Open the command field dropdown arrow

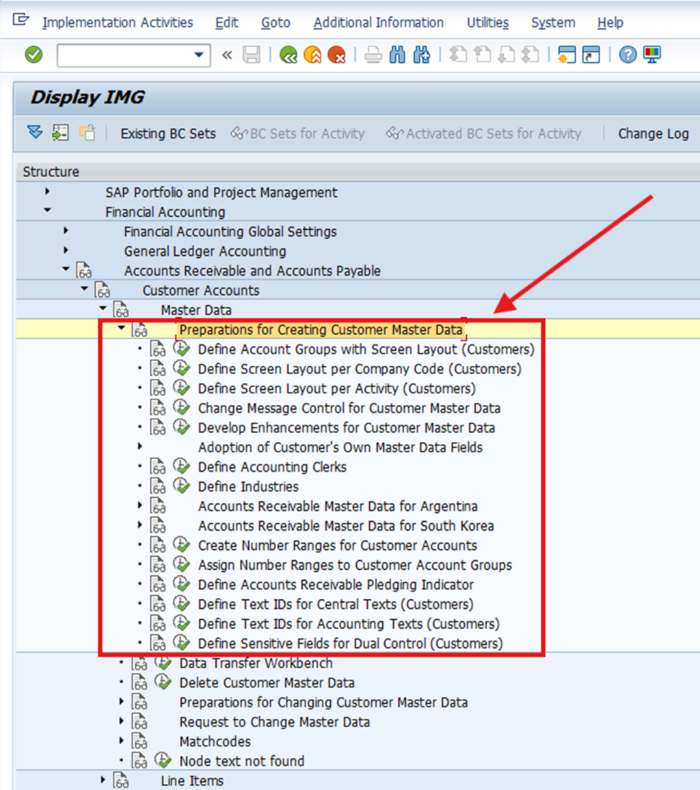point(199,55)
